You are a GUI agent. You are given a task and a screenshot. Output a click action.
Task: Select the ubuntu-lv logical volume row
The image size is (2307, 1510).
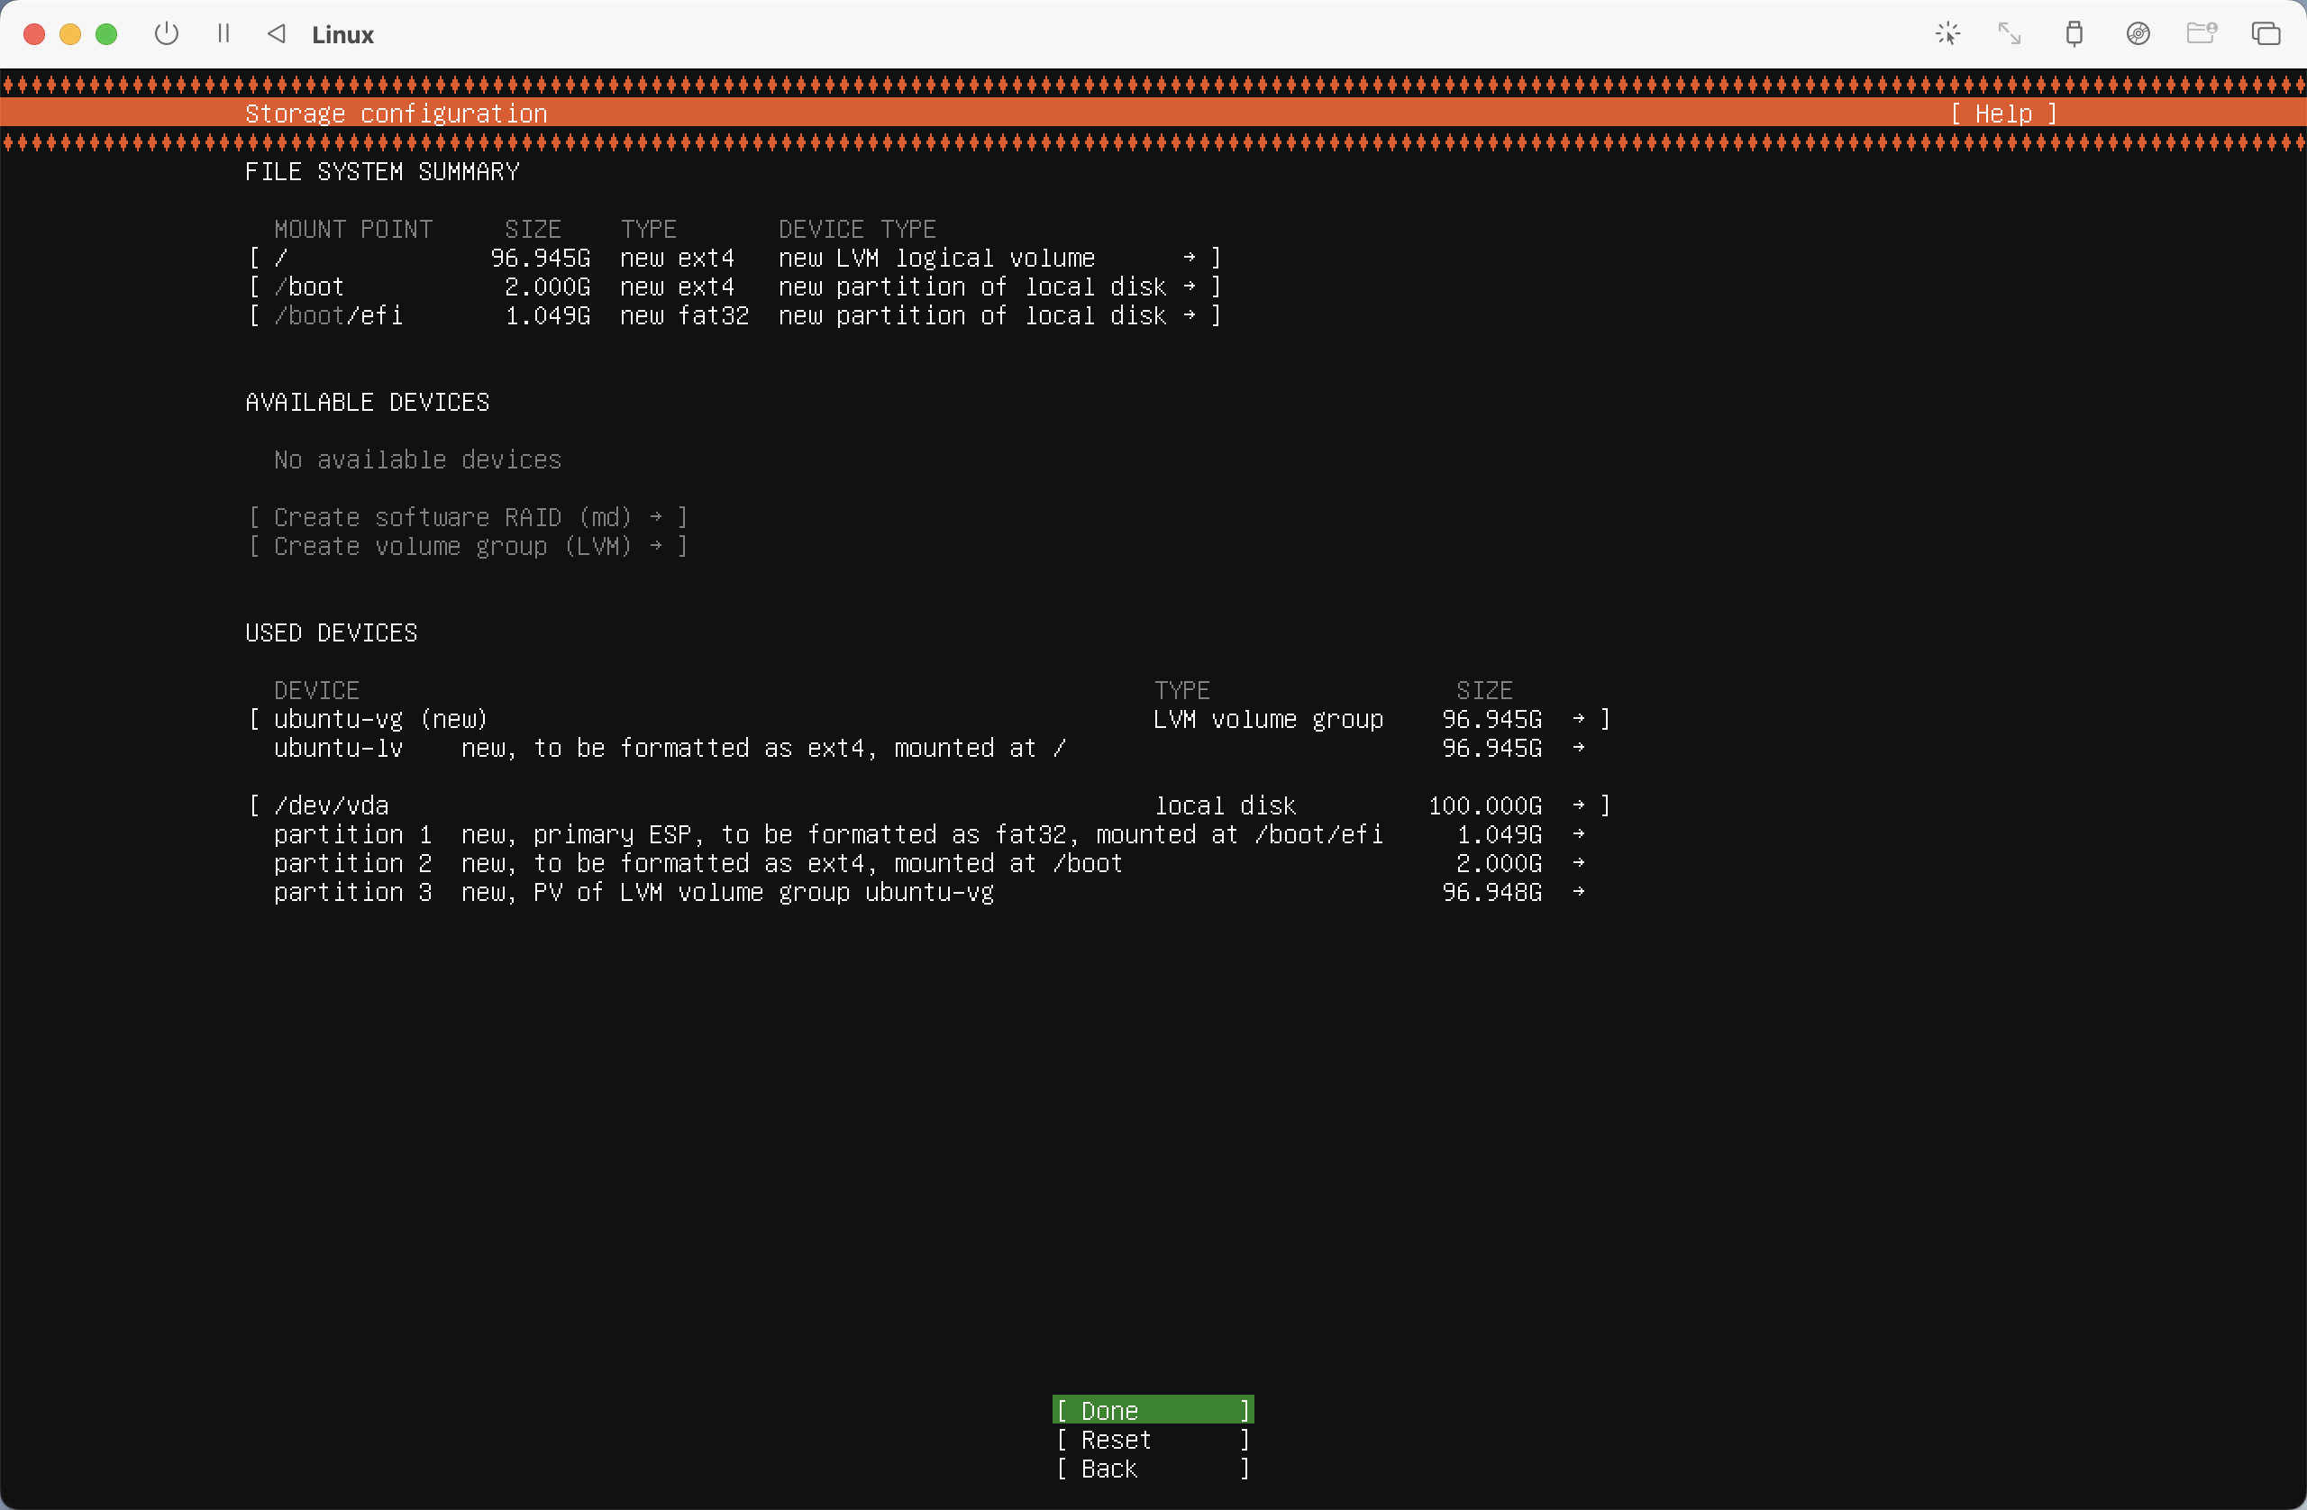pos(928,748)
